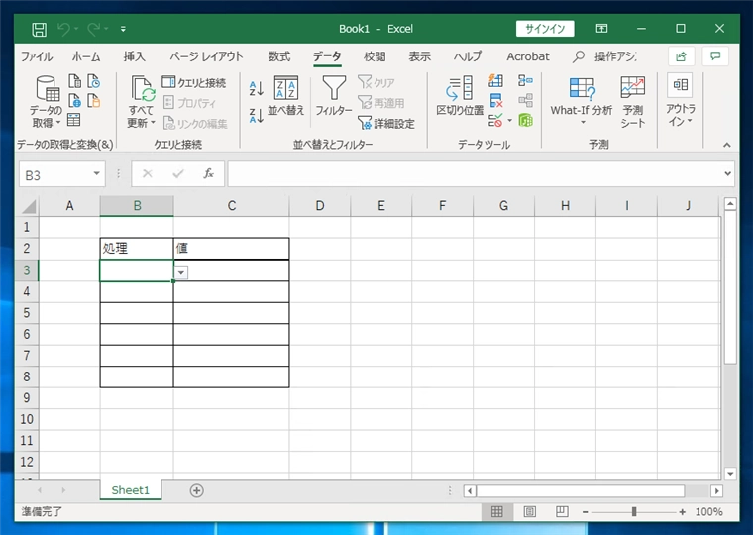Screen dimensions: 753x535
Task: Switch to the View (表示) tab
Action: [x=420, y=56]
